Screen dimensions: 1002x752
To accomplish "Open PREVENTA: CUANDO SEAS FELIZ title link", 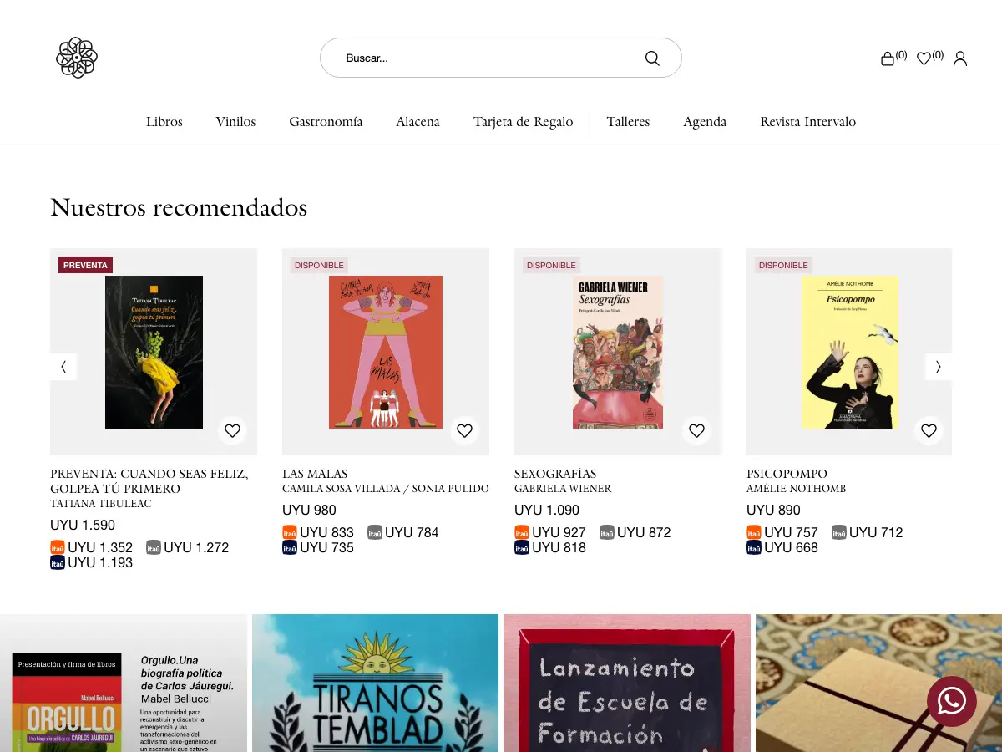I will tap(149, 481).
